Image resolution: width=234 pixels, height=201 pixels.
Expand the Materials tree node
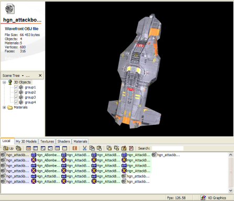[4, 108]
